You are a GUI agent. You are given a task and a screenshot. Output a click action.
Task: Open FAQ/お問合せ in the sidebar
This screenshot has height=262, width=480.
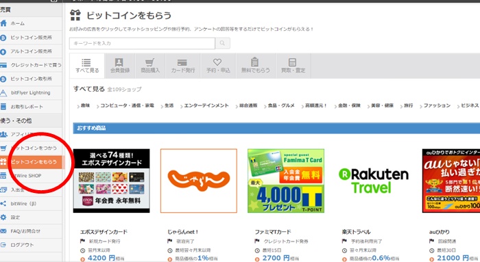[31, 231]
